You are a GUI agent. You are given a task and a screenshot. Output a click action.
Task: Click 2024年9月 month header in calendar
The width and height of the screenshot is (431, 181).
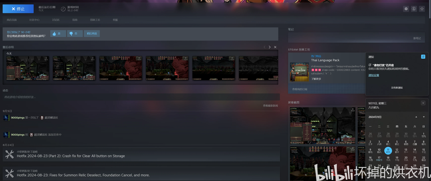pos(375,117)
